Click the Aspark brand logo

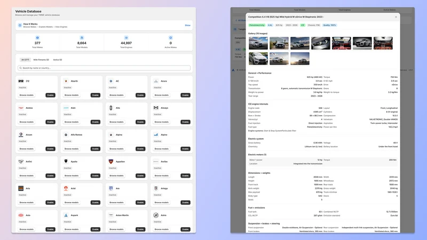tap(66, 215)
